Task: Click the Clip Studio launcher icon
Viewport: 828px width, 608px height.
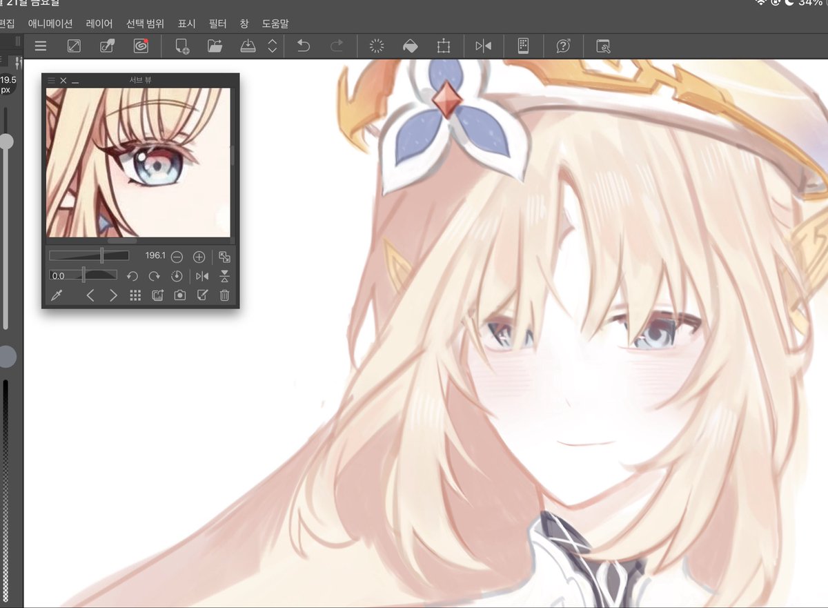Action: (x=141, y=46)
